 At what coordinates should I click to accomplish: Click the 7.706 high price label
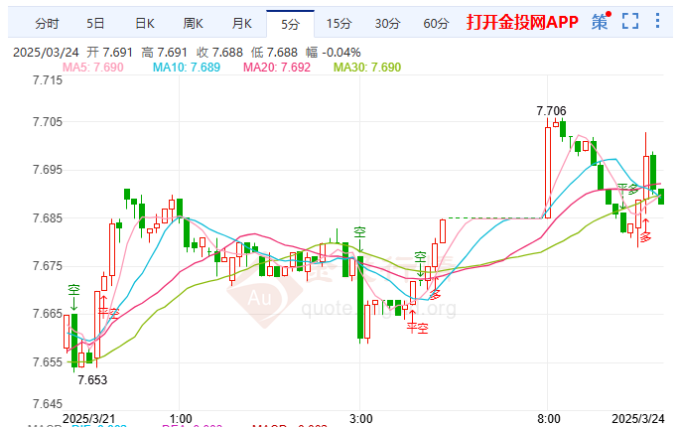click(551, 111)
